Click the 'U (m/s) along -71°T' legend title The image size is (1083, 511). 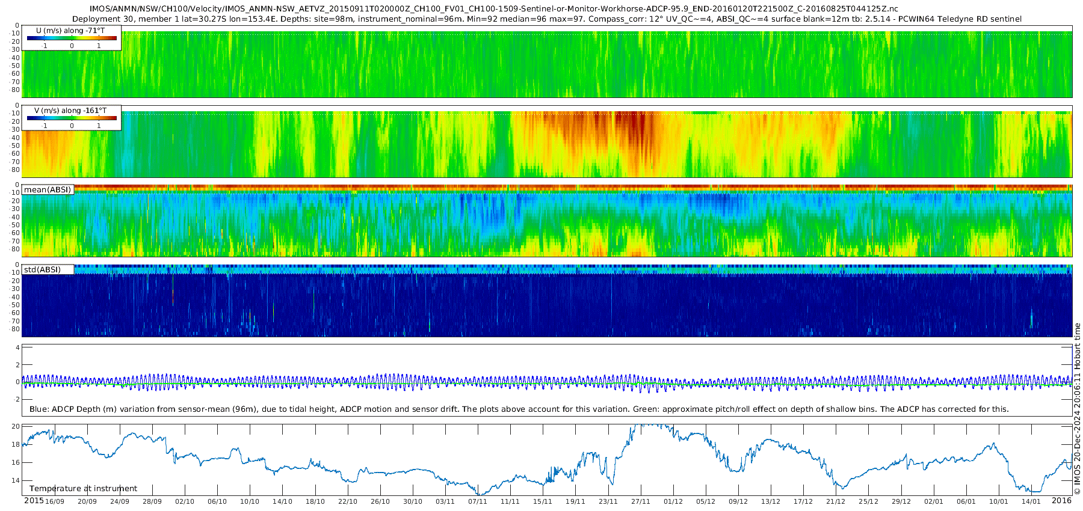point(70,31)
